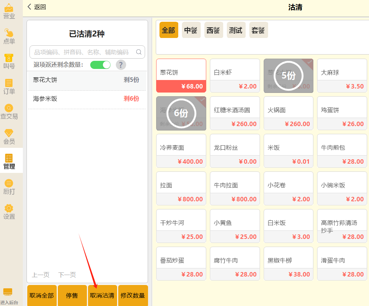Click the 上一页 previous page link

[x=41, y=275]
